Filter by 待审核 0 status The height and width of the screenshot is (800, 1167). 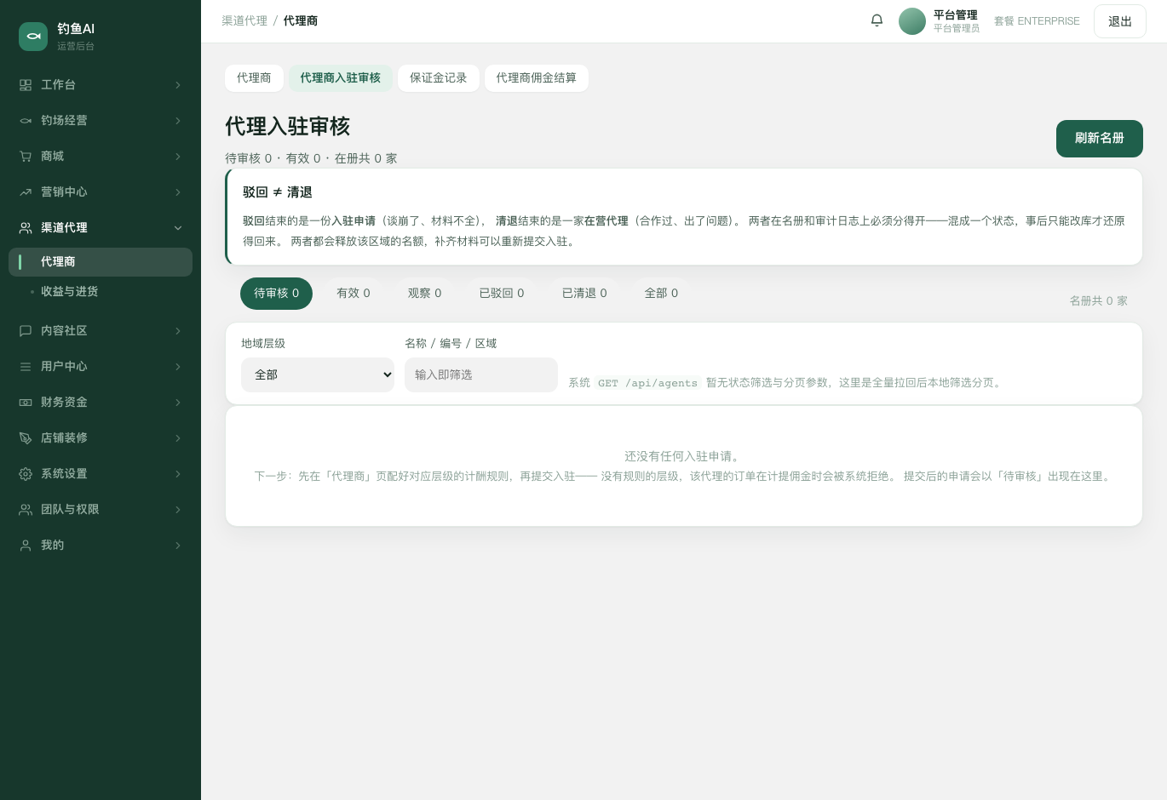pyautogui.click(x=277, y=294)
